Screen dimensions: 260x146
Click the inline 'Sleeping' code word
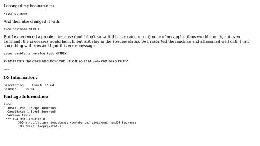pos(119,41)
